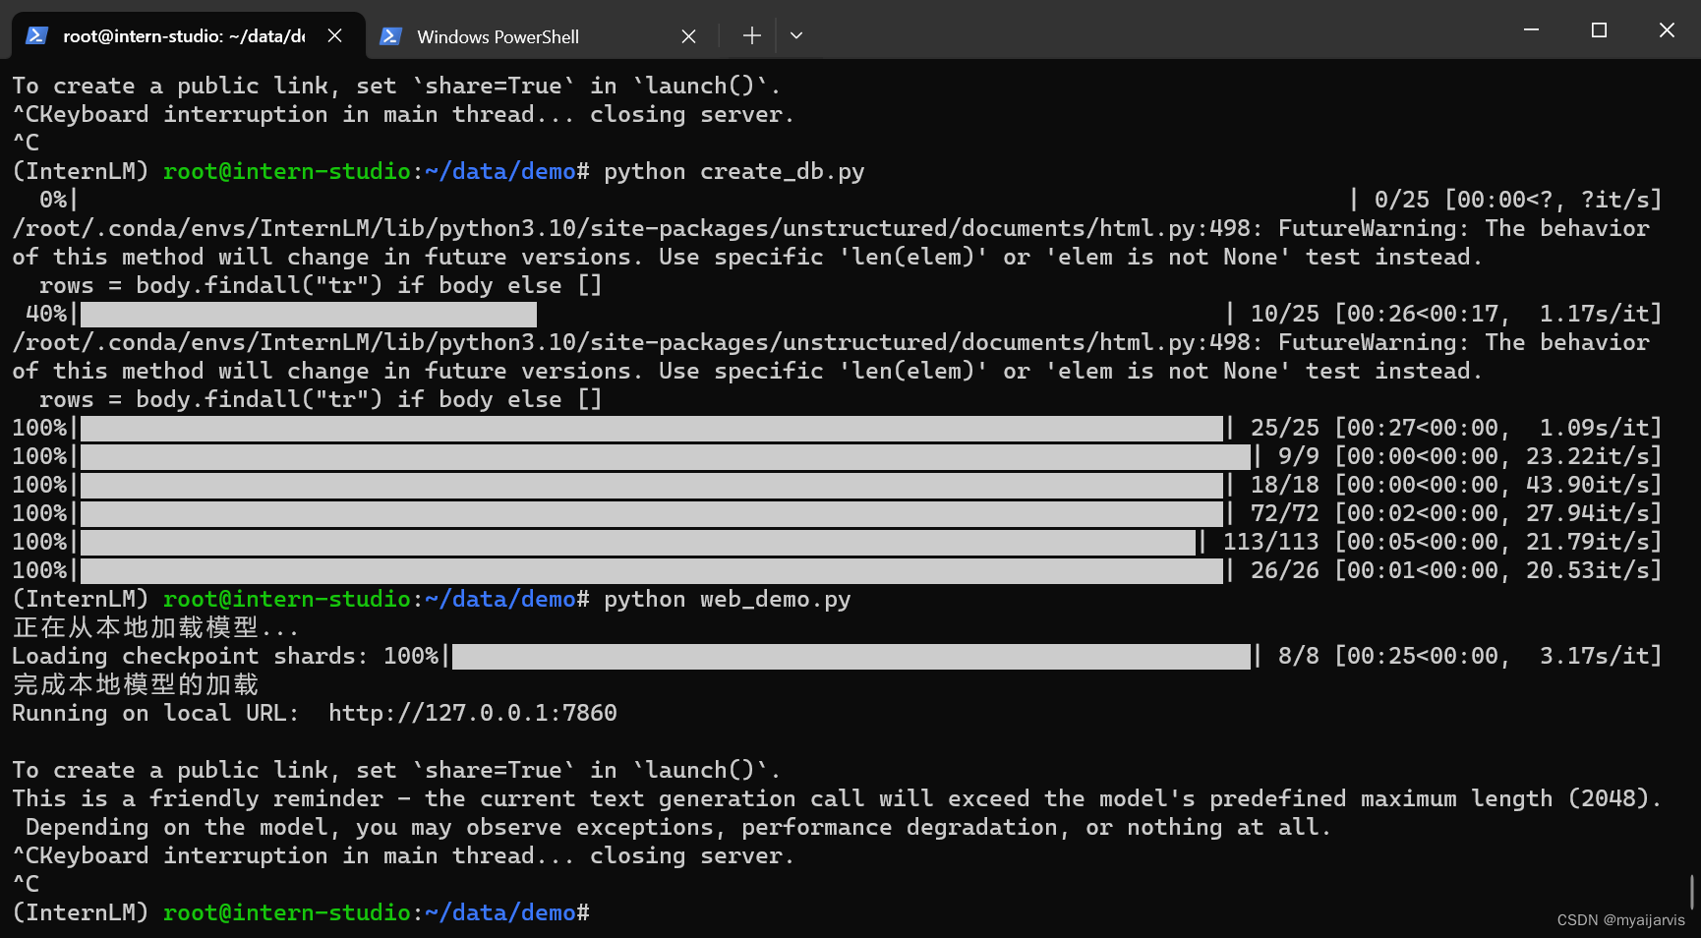This screenshot has height=938, width=1701.
Task: Click the '正在从本地加载模型...' line
Action: tap(155, 627)
